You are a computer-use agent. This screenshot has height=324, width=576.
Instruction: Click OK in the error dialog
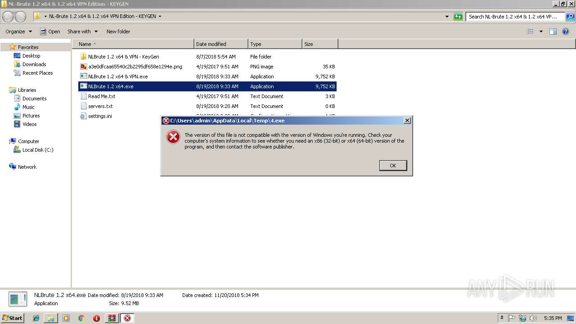coord(393,166)
